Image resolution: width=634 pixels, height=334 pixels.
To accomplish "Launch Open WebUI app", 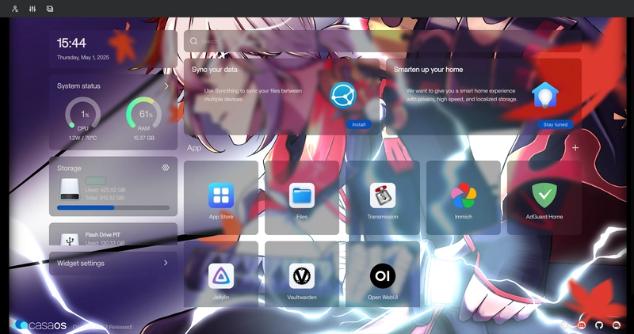I will tap(383, 275).
